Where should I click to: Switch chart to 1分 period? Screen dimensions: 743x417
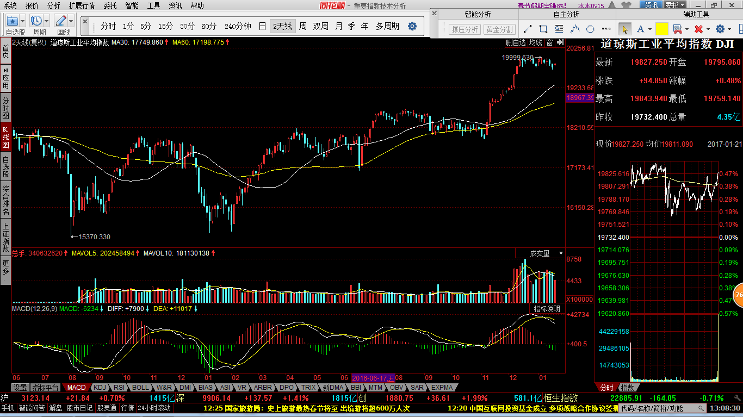pos(128,26)
